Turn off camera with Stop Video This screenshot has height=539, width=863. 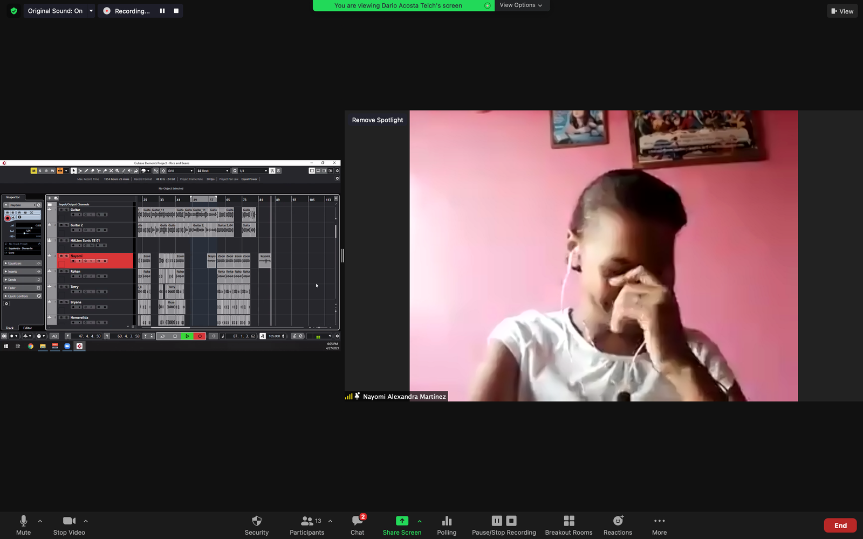point(69,525)
